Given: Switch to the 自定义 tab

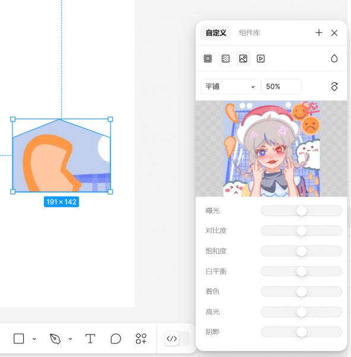Looking at the screenshot, I should pyautogui.click(x=216, y=33).
